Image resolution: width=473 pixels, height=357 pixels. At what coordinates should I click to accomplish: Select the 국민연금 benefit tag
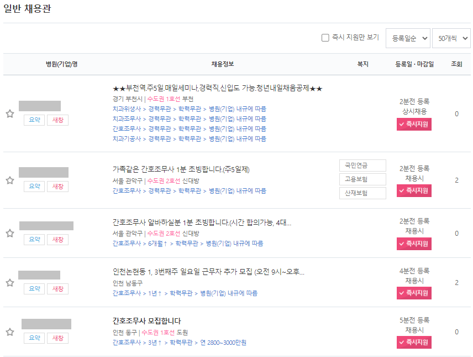362,165
